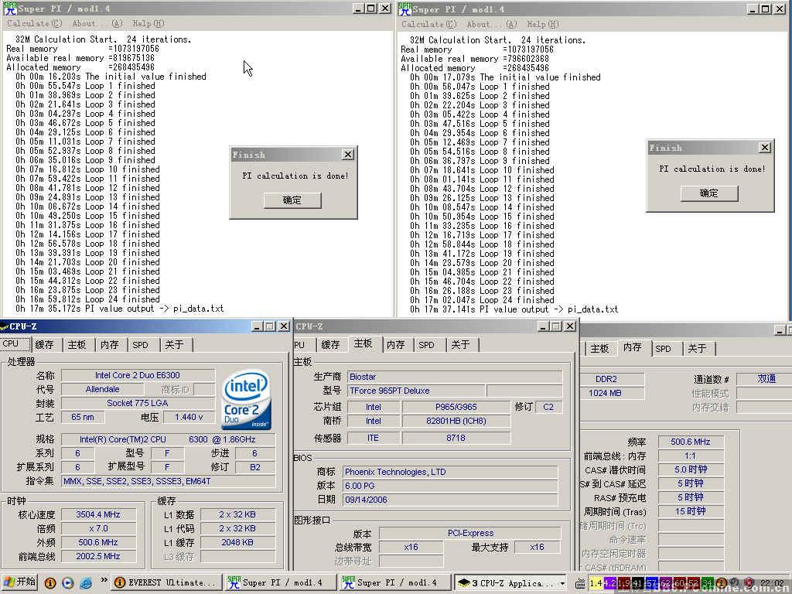Viewport: 792px width, 594px height.
Task: Click 确定 in right Finish dialog
Action: [709, 193]
